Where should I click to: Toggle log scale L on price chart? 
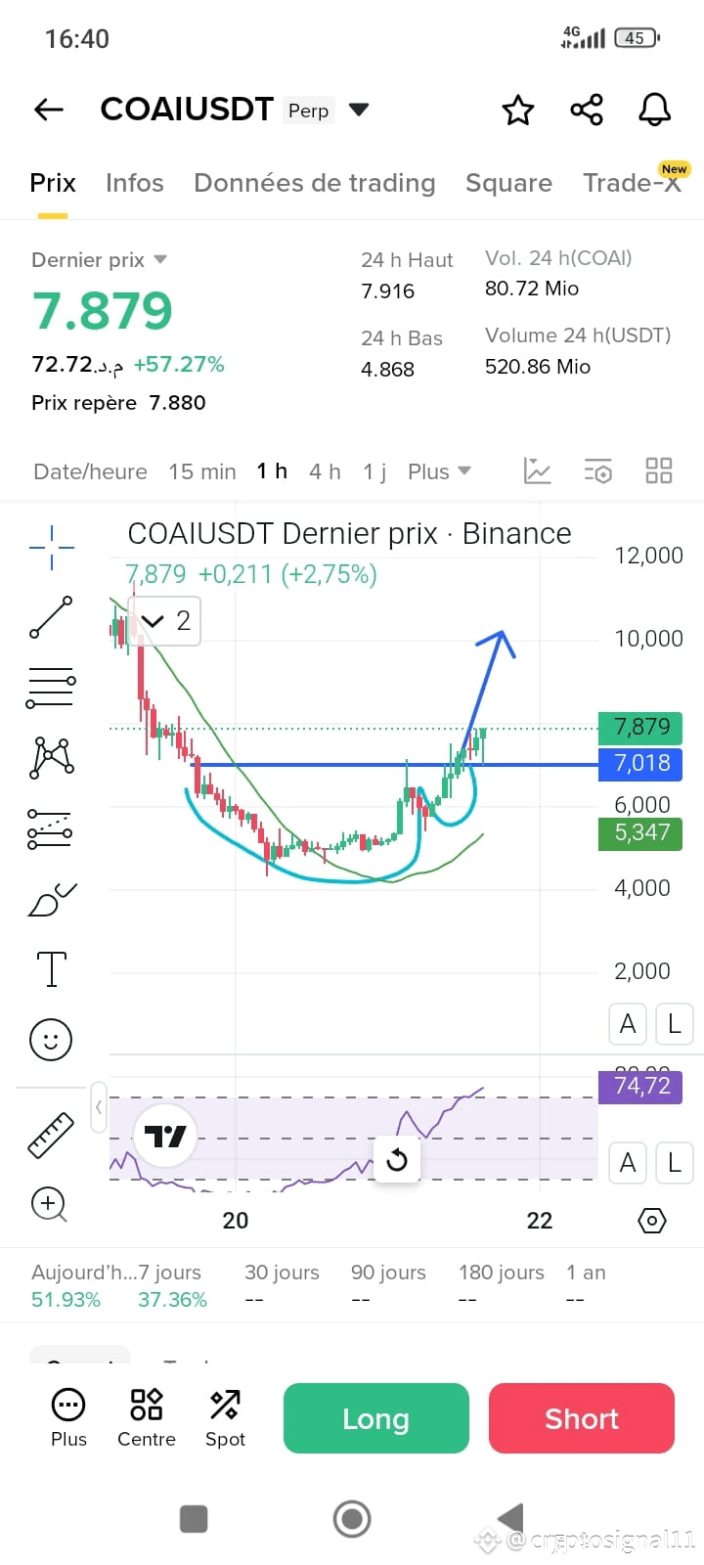(x=675, y=1024)
